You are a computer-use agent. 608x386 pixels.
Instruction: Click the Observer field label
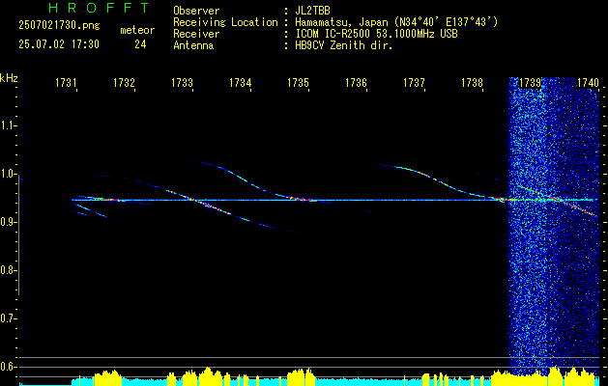click(x=196, y=11)
